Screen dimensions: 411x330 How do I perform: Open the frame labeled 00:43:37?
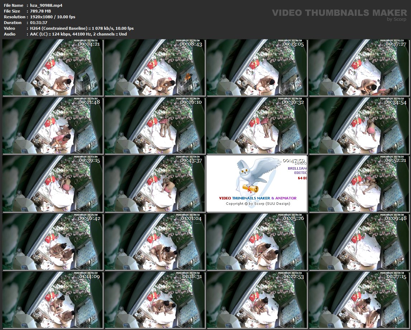tap(155, 184)
